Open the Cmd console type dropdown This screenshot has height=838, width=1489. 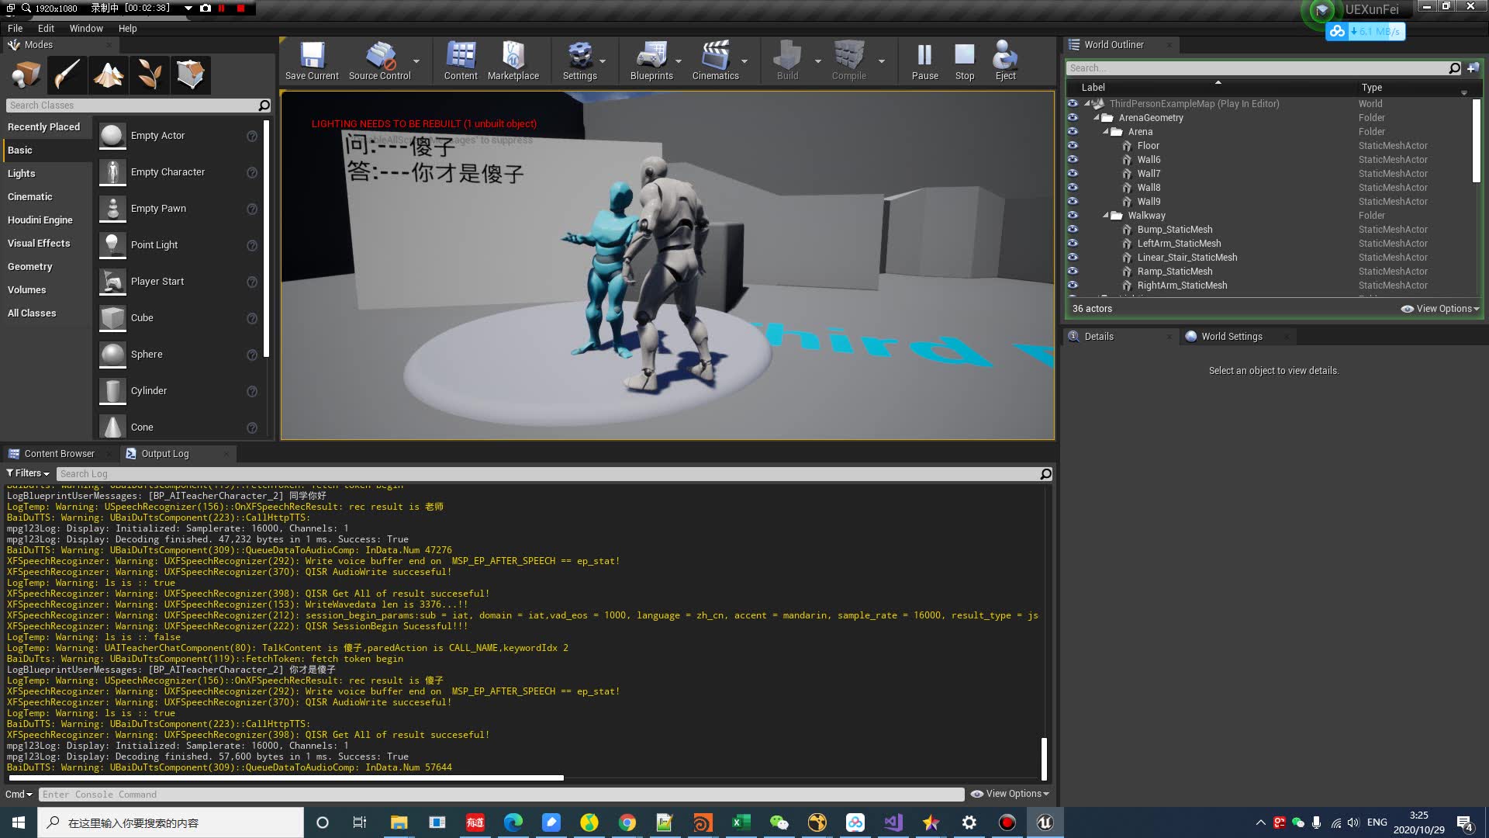coord(19,795)
